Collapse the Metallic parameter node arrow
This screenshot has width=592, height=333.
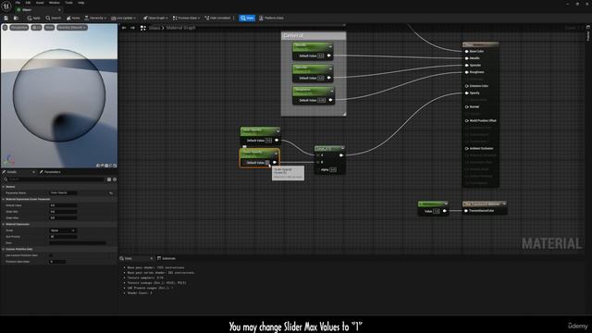(x=330, y=47)
